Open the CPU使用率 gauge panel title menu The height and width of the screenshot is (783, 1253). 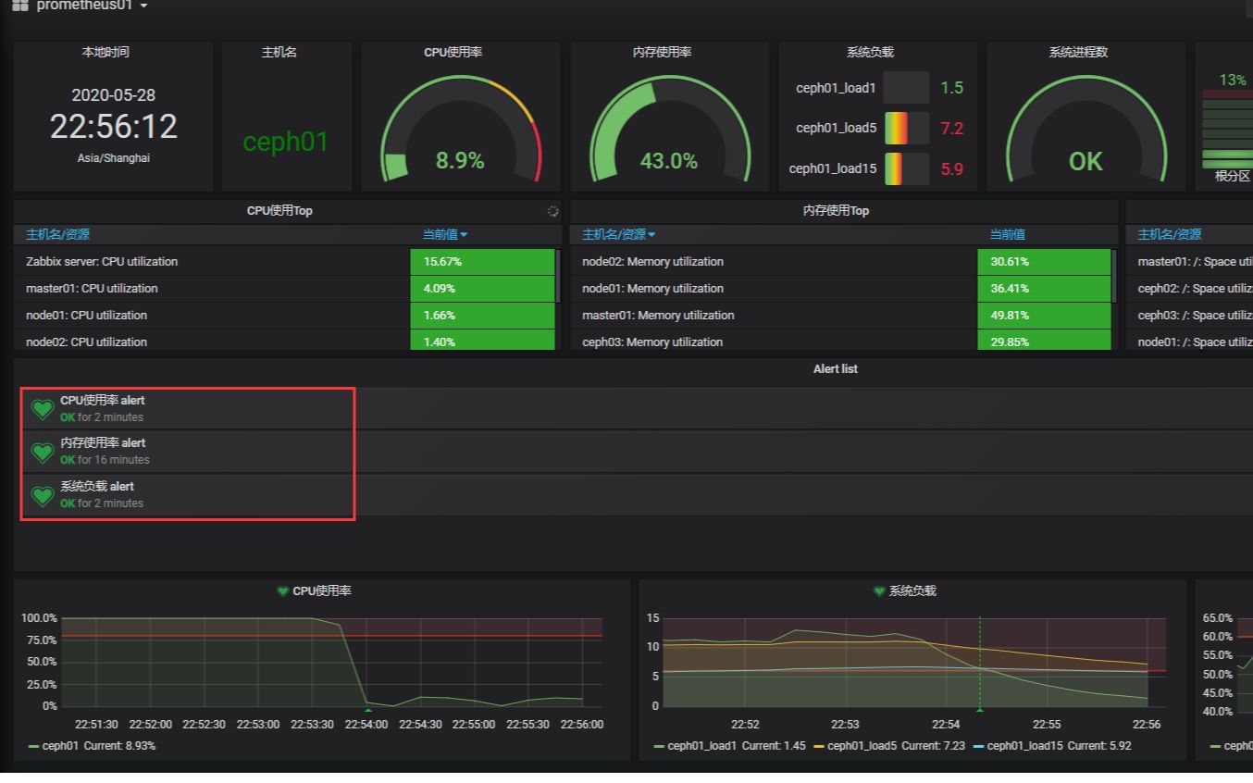tap(453, 53)
